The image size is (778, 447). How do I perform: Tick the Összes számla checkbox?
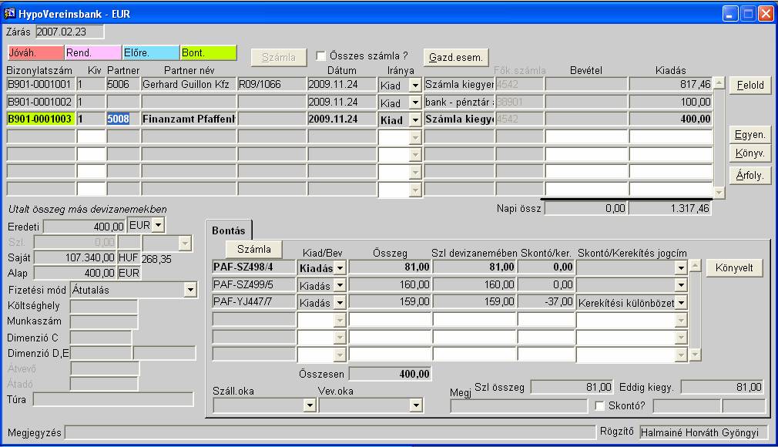tap(321, 55)
